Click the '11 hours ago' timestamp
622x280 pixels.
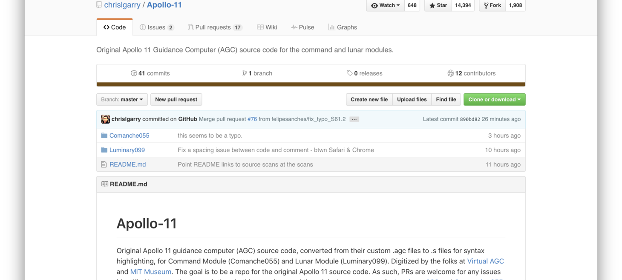click(x=503, y=165)
